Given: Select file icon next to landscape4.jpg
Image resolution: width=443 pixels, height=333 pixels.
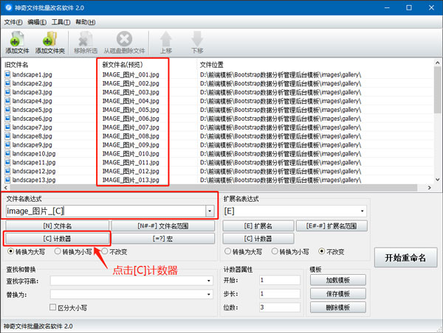Looking at the screenshot, I should (7, 101).
